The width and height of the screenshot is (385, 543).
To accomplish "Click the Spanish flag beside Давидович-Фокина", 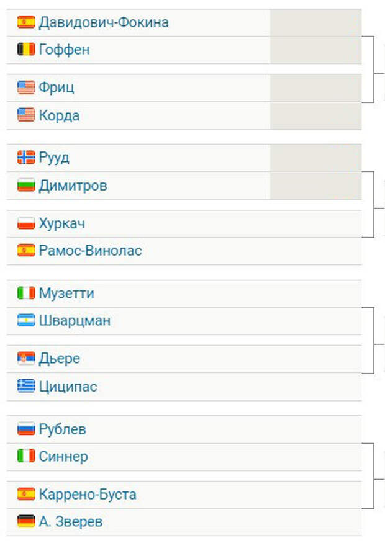I will coord(26,22).
